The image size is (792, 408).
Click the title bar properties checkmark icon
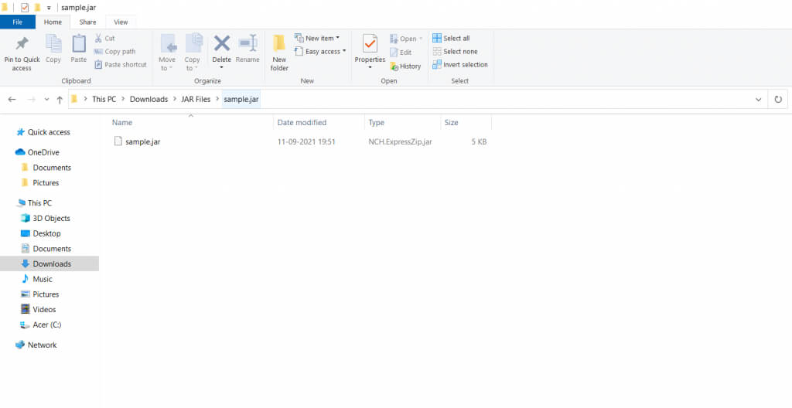coord(25,7)
